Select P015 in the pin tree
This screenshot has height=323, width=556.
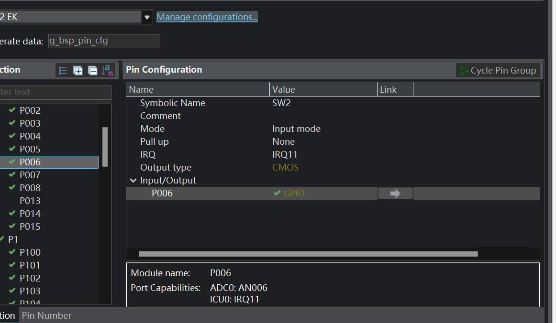[30, 226]
